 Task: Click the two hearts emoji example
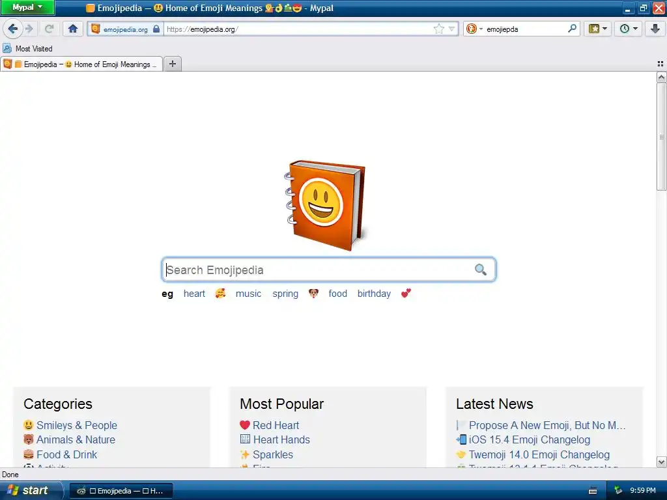406,294
